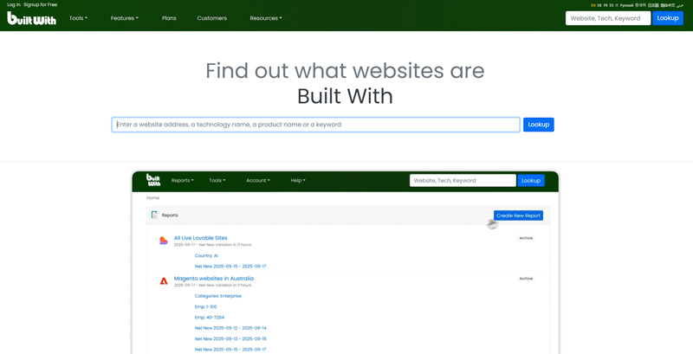Archive the All Live Lovable Sites report
Image resolution: width=693 pixels, height=354 pixels.
tap(526, 238)
